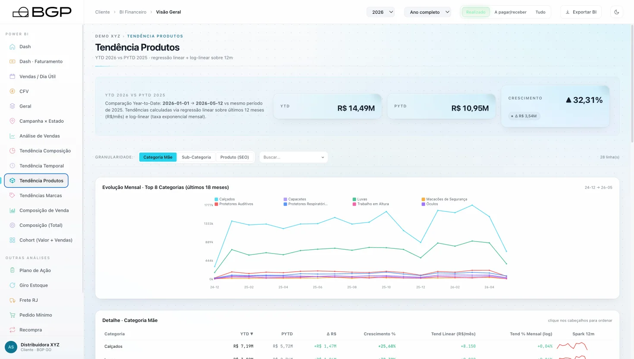Click the Campanha × Estado pin icon
The height and width of the screenshot is (359, 634).
tap(13, 121)
